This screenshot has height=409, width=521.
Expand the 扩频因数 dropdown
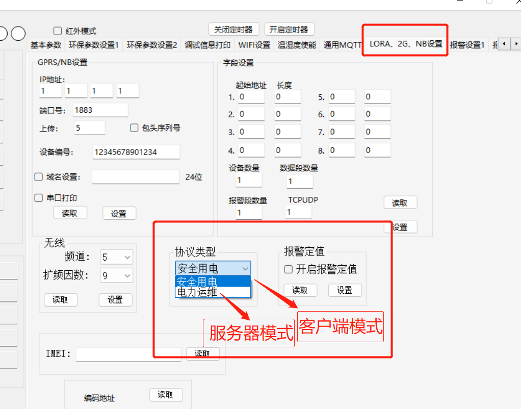coord(117,275)
